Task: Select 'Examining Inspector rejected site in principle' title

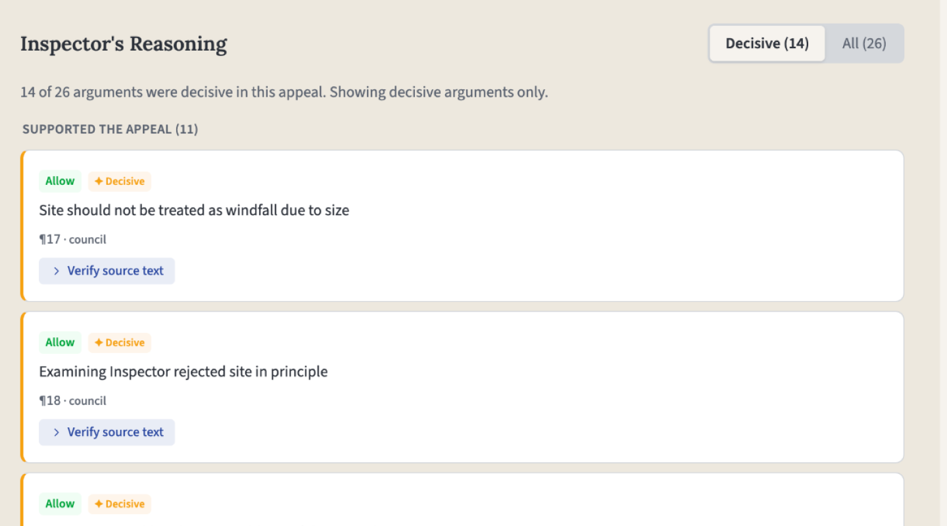Action: 183,371
